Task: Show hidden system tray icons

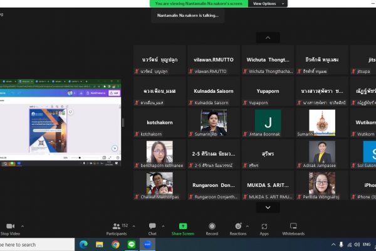Action: coord(333,245)
